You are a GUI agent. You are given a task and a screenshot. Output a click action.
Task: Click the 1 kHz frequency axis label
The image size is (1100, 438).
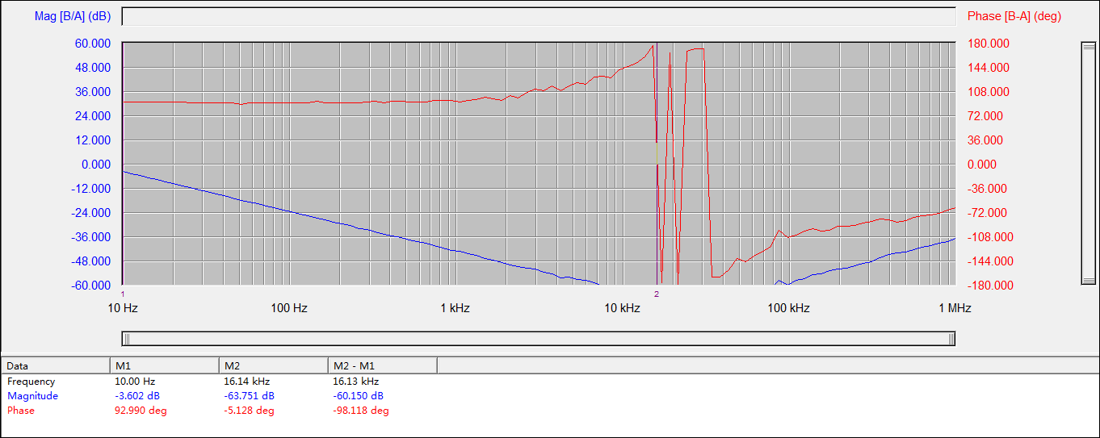(x=456, y=308)
